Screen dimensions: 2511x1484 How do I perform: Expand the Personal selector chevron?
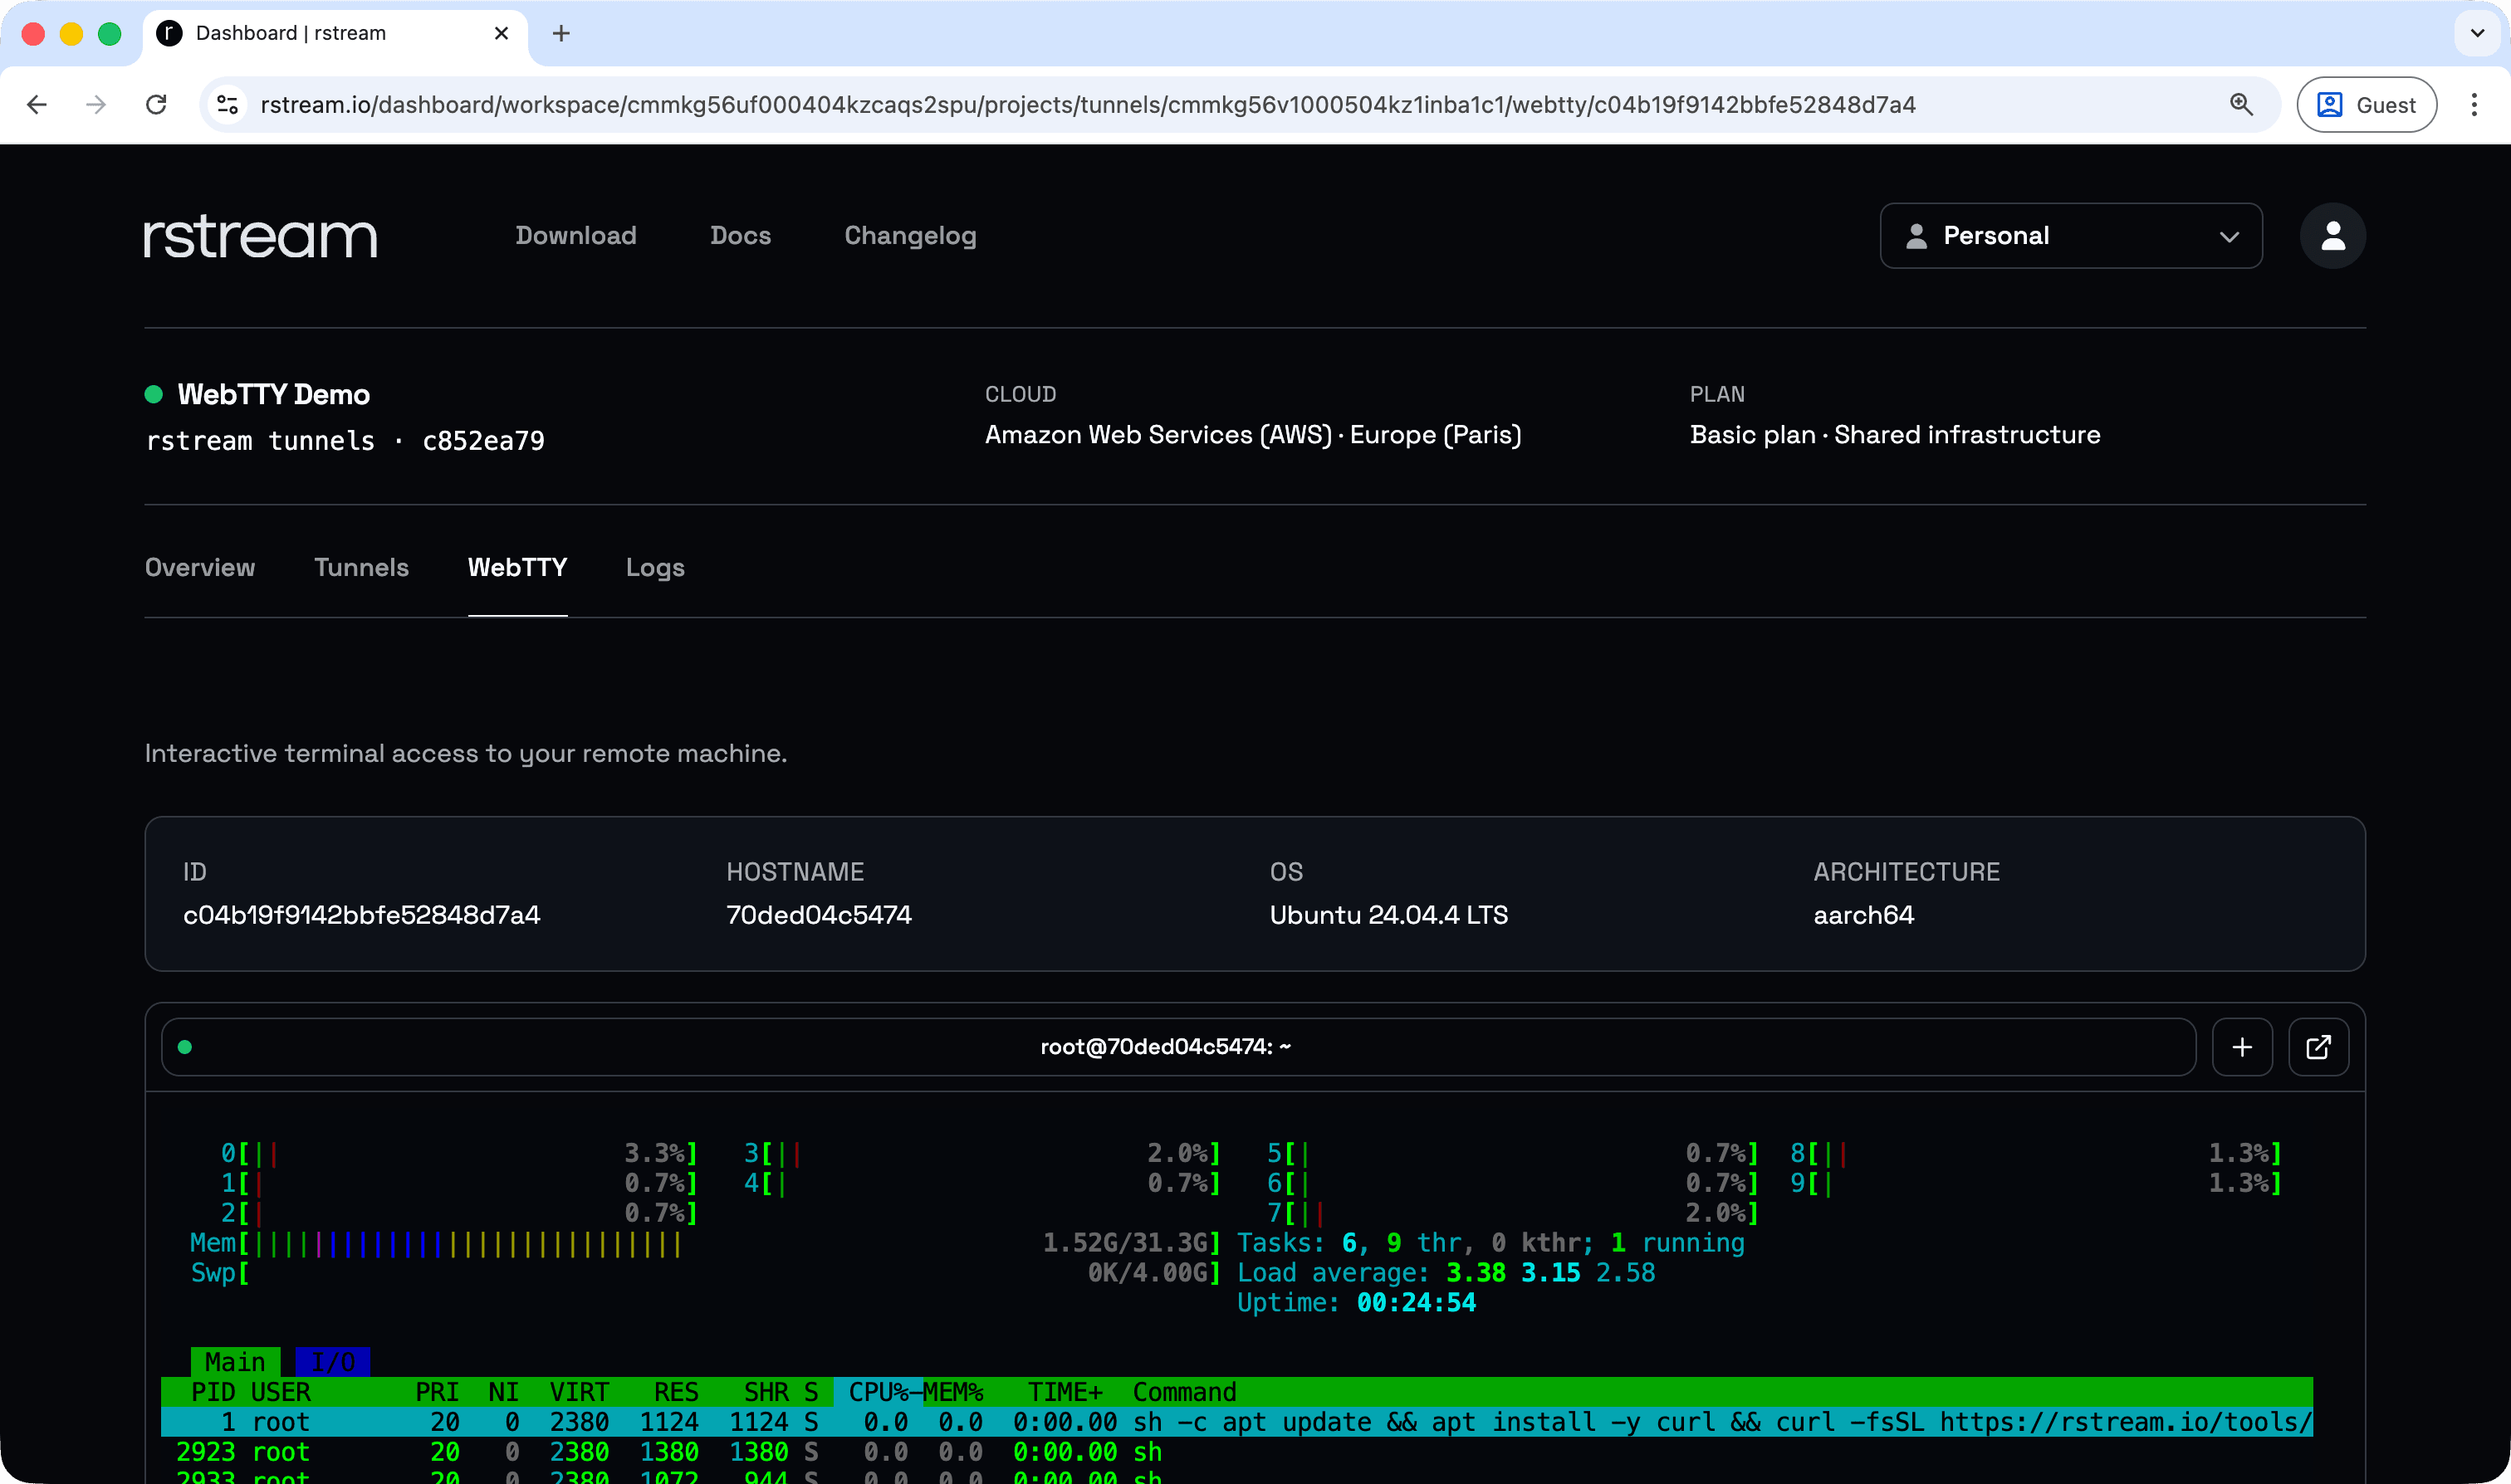click(2230, 237)
